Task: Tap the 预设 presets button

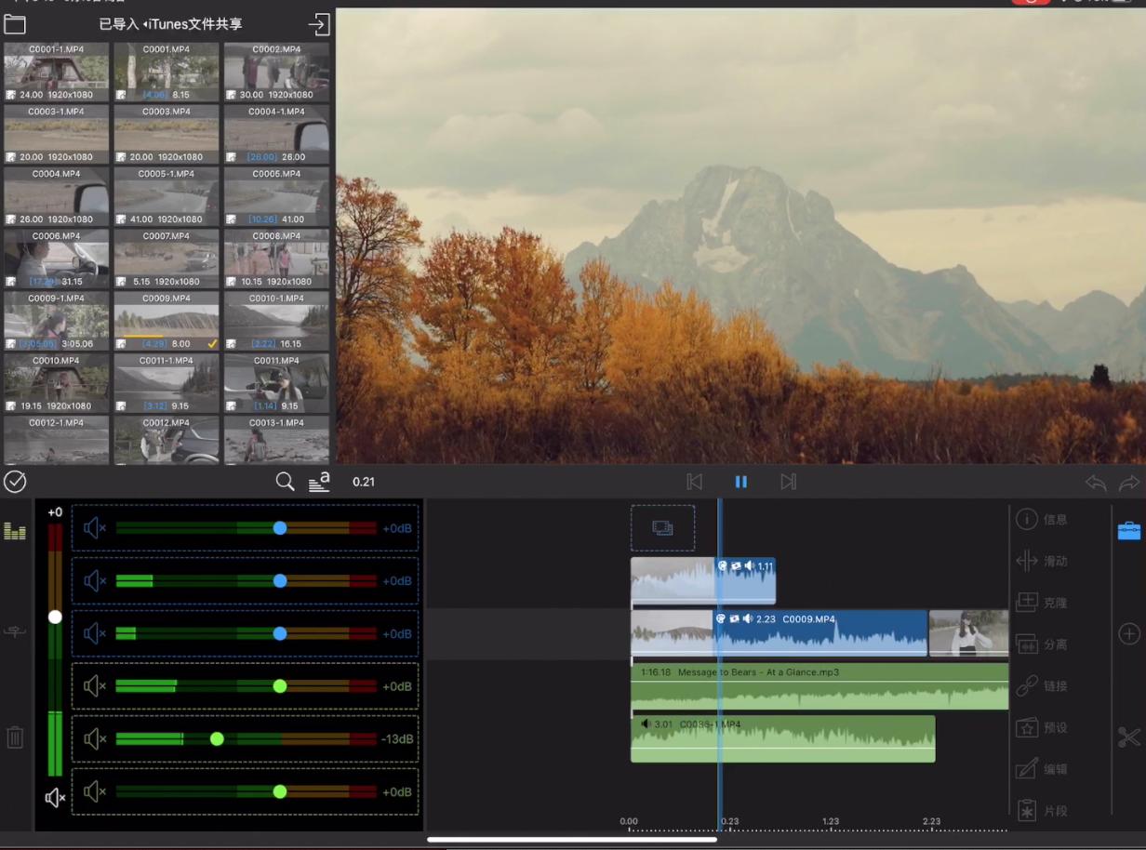Action: click(x=1041, y=728)
